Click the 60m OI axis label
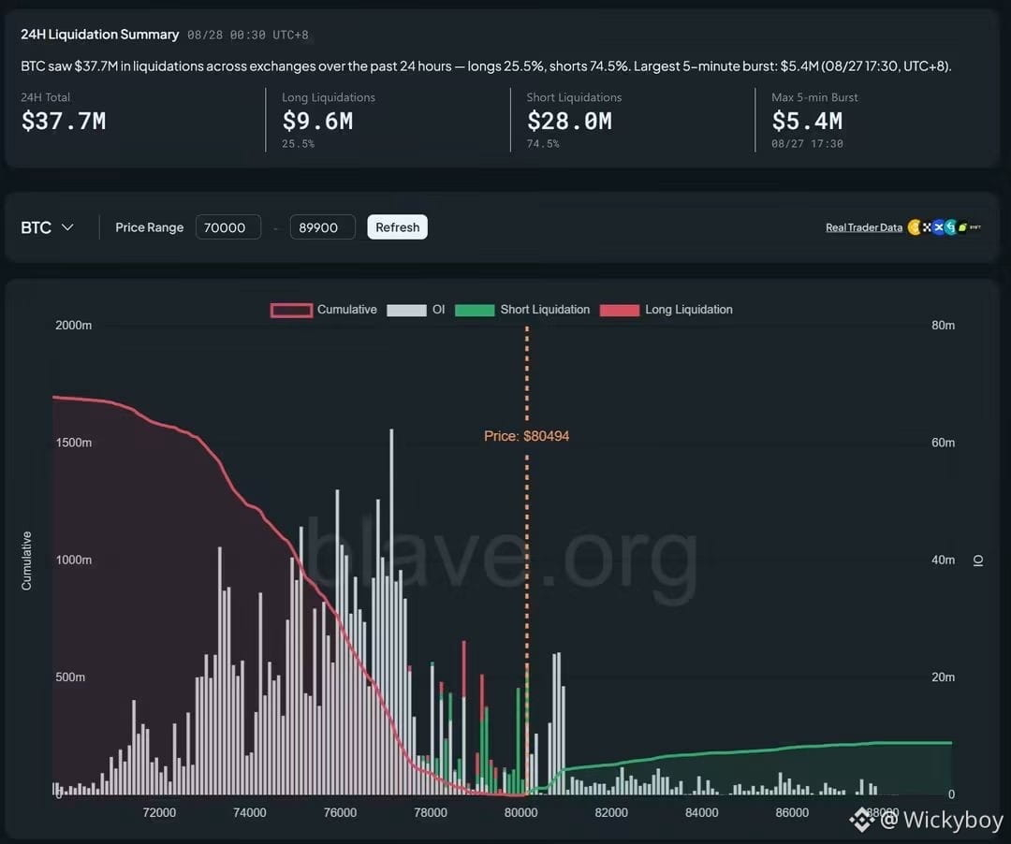 click(x=943, y=443)
